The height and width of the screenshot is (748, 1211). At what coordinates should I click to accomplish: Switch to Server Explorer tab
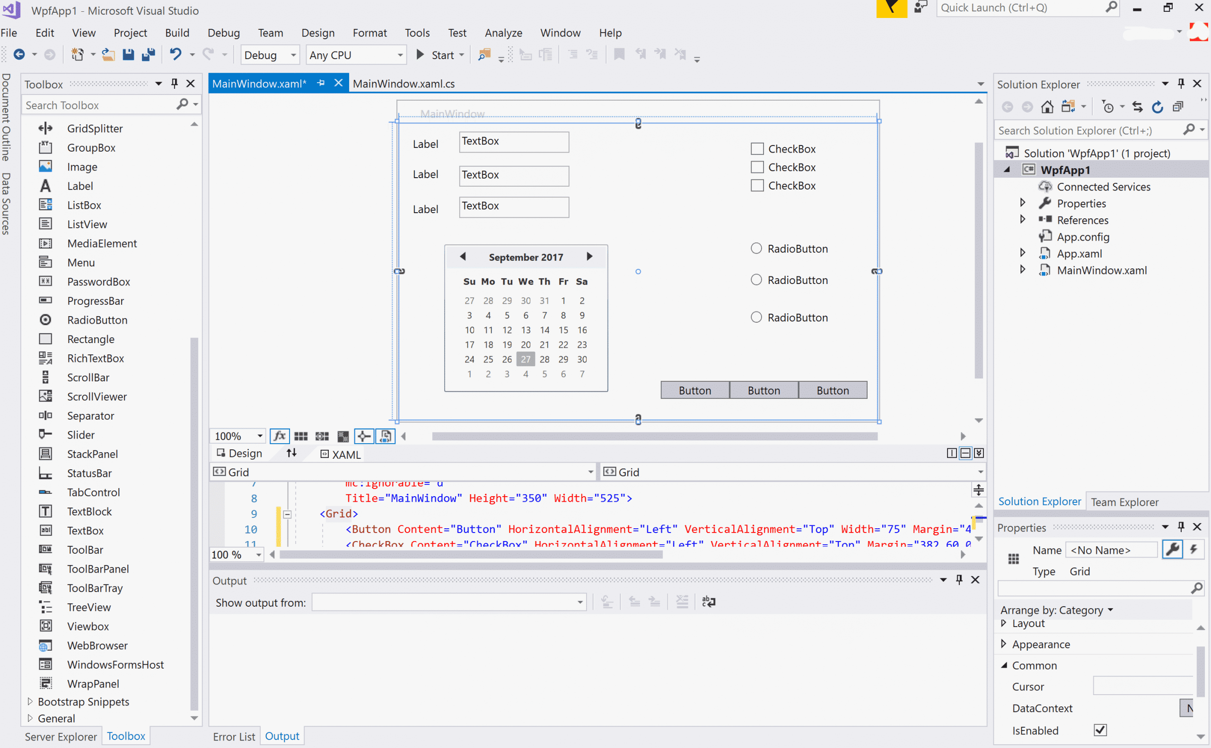tap(61, 736)
